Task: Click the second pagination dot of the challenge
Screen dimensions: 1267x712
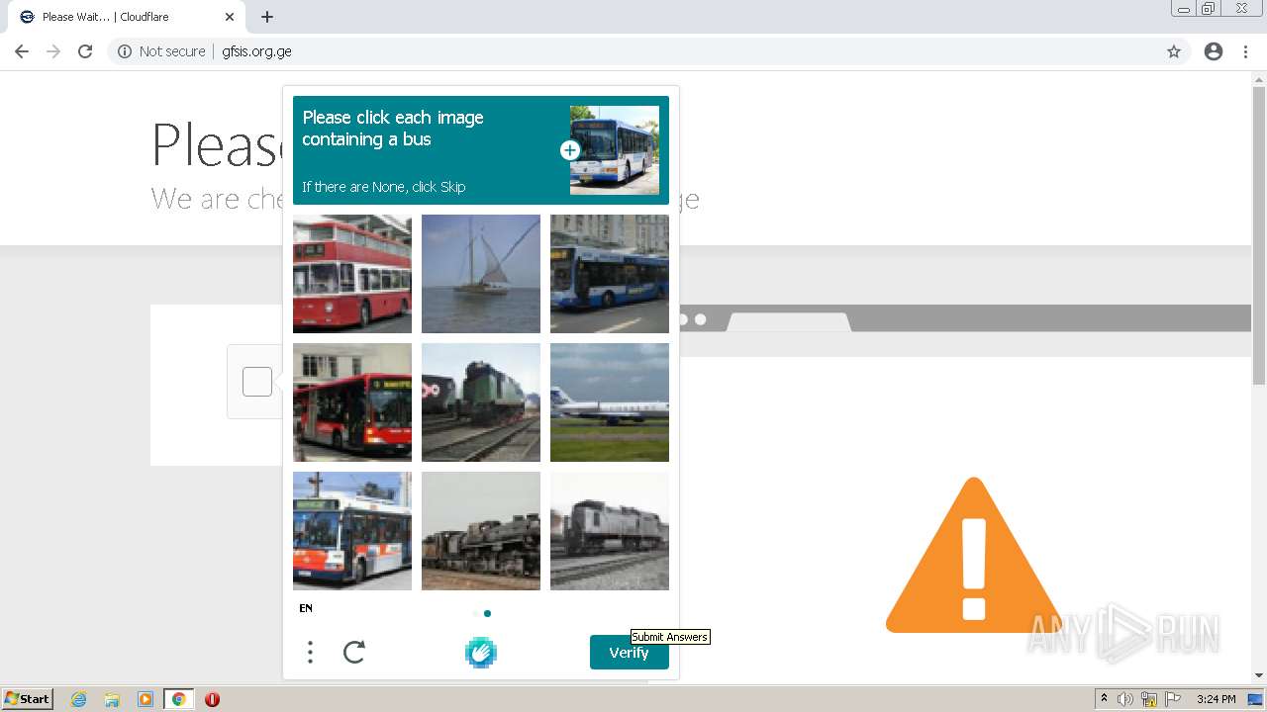Action: [487, 613]
